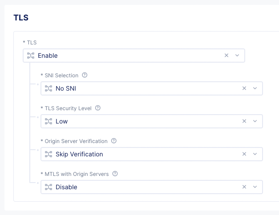Expand Origin Server Verification dropdown chevron
The image size is (279, 215).
coord(255,154)
